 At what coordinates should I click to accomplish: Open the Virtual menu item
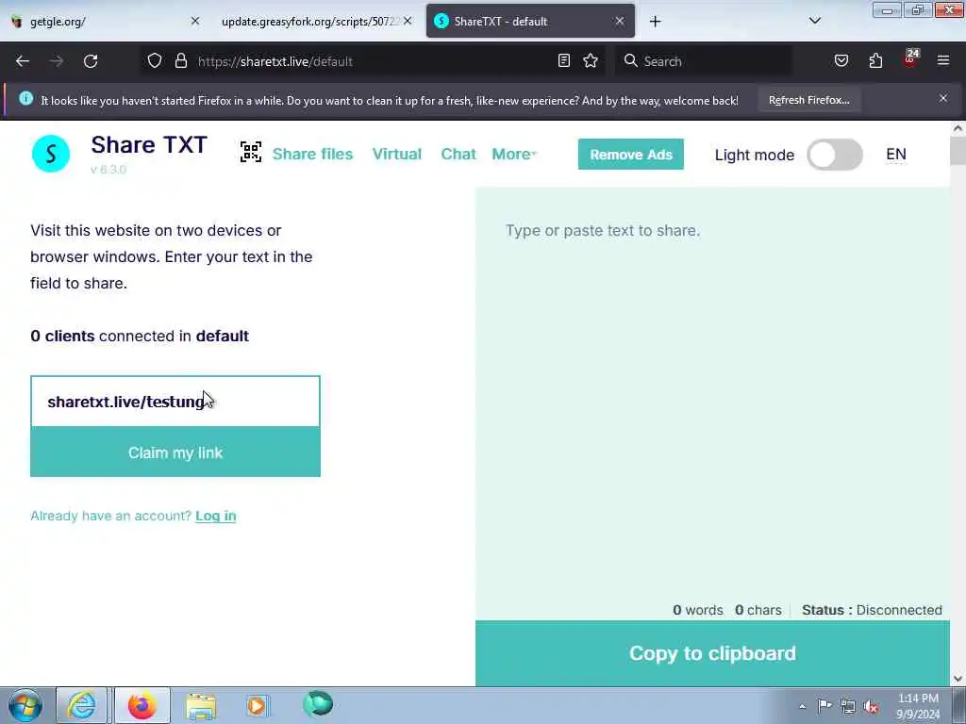pyautogui.click(x=397, y=154)
